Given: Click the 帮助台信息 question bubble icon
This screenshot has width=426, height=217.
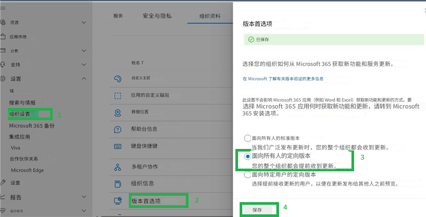Looking at the screenshot, I should tap(118, 130).
